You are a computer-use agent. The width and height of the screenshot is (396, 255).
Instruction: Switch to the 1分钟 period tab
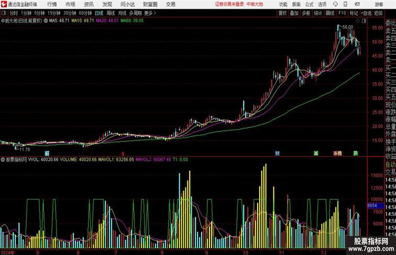tap(26, 13)
